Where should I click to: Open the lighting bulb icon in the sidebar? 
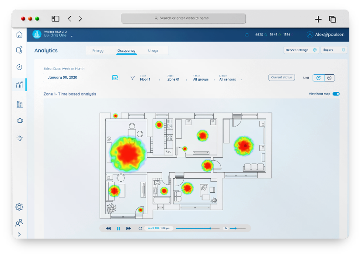click(x=19, y=138)
